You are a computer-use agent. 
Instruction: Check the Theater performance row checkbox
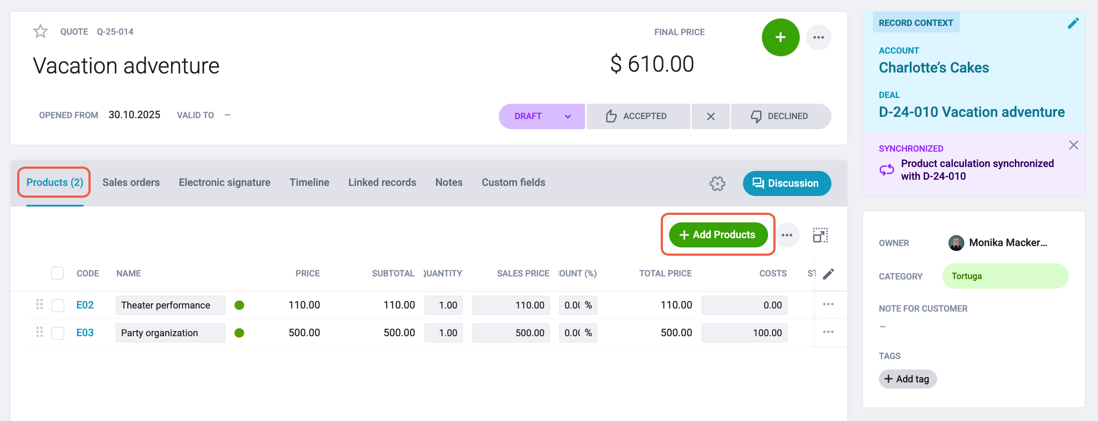(58, 305)
